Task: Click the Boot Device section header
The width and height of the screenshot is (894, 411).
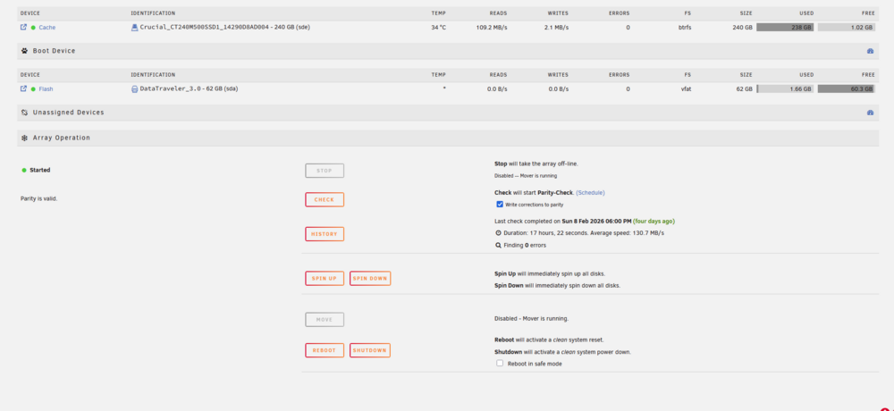Action: pyautogui.click(x=448, y=51)
